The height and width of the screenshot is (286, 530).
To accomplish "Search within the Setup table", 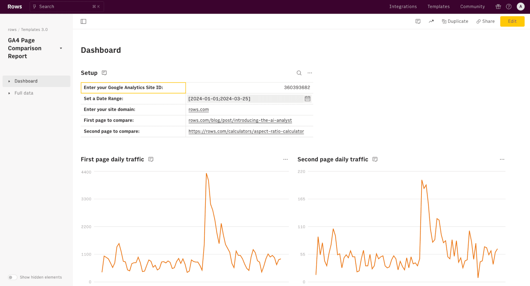I will [x=299, y=73].
